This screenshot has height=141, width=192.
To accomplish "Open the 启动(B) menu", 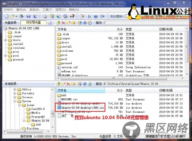I will pyautogui.click(x=34, y=10).
